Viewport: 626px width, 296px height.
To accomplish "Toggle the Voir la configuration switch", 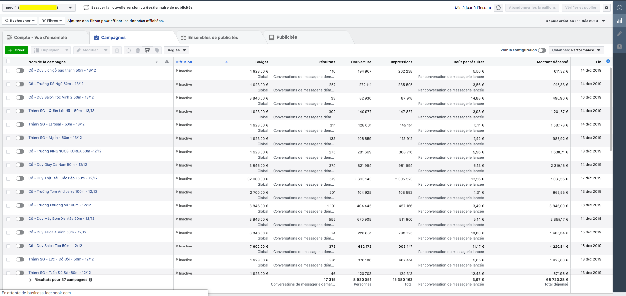I will click(542, 50).
